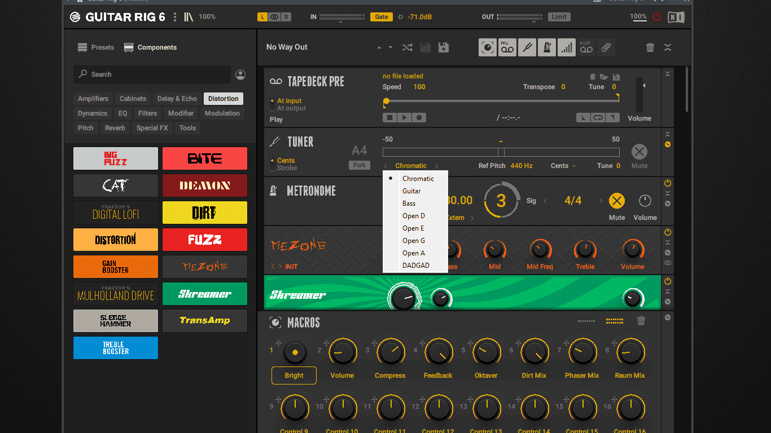
Task: Select previous Mezone INIT preset chevron
Action: coord(273,267)
